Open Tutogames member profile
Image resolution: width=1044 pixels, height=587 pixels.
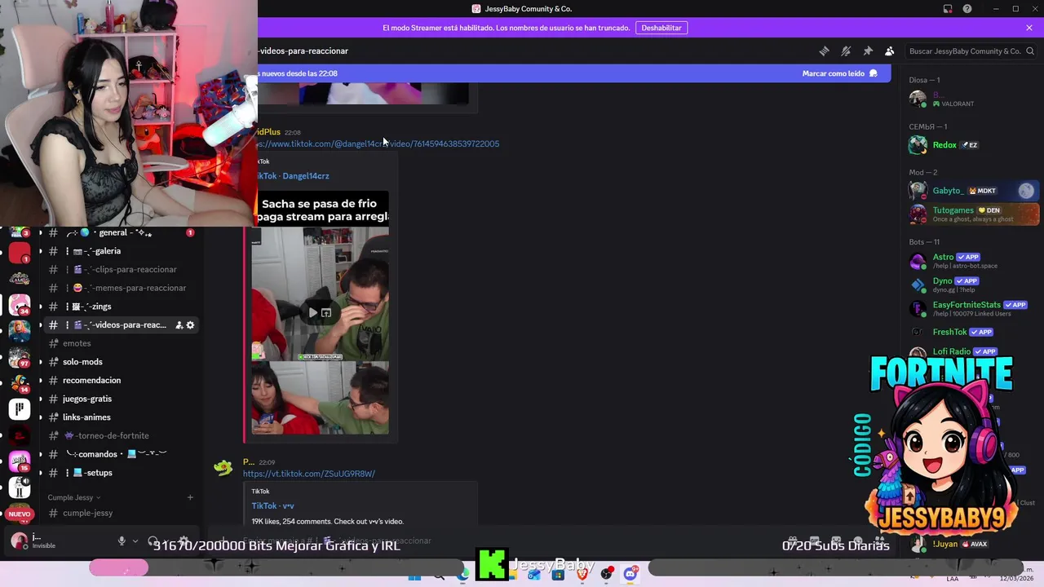click(973, 214)
